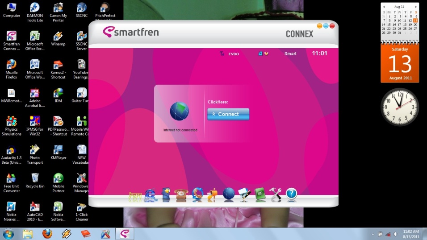This screenshot has height=240, width=427.
Task: Open the Windows Start menu
Action: pyautogui.click(x=8, y=234)
